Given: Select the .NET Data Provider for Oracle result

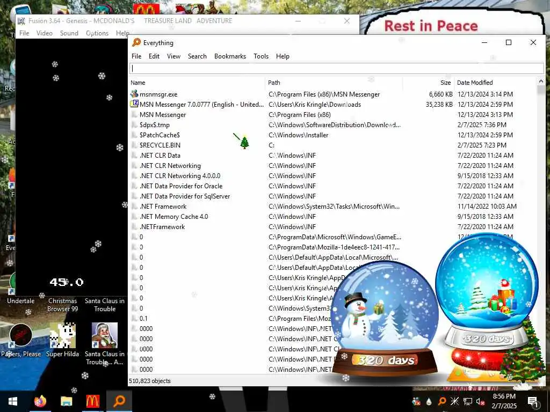Looking at the screenshot, I should (333, 186).
